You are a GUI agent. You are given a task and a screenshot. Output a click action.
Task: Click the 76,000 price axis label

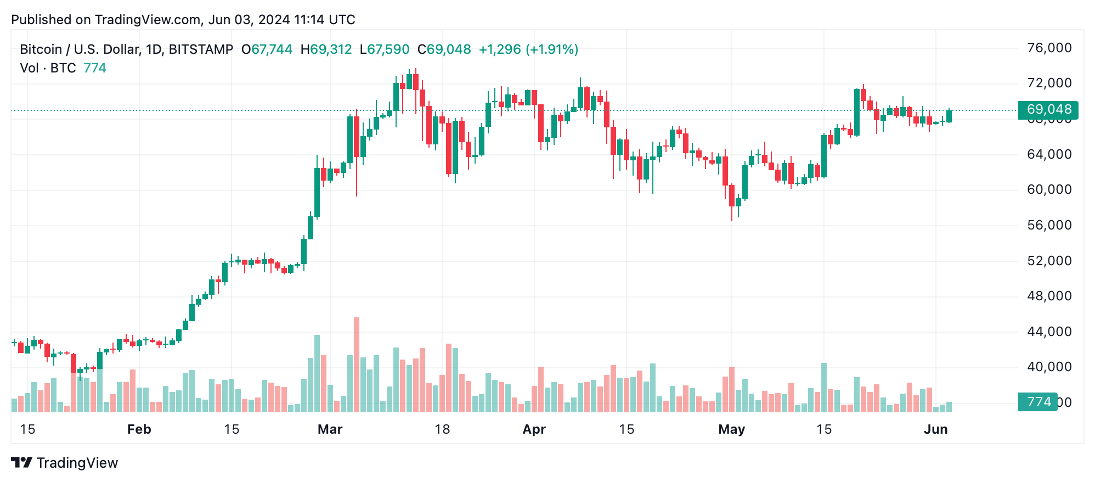(x=1049, y=48)
